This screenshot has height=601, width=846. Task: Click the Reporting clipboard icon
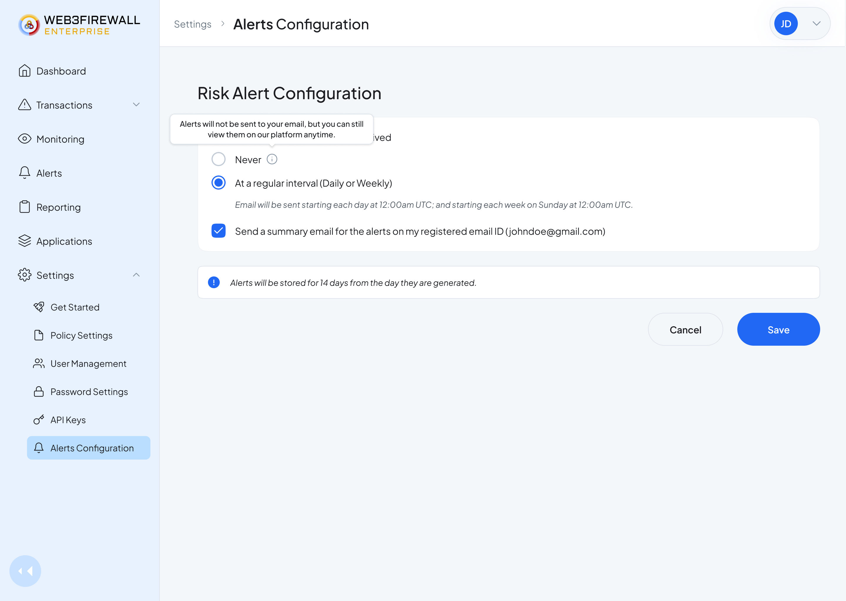[x=24, y=207]
